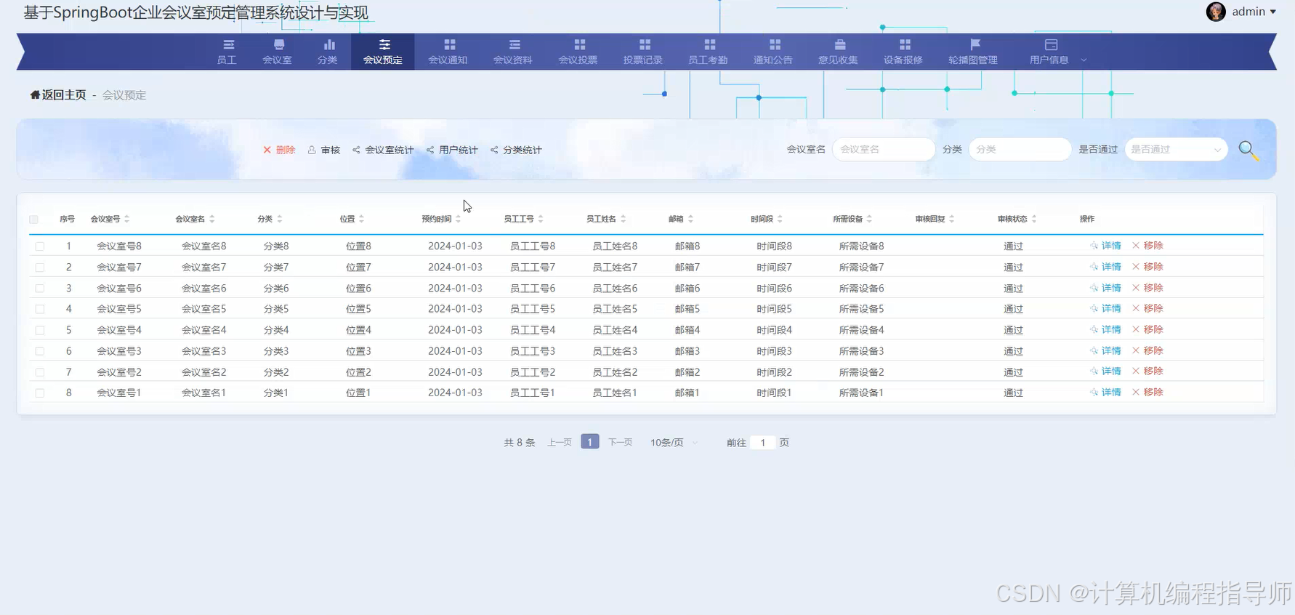The width and height of the screenshot is (1295, 615).
Task: Check the box for 会议室号1 row
Action: [40, 393]
